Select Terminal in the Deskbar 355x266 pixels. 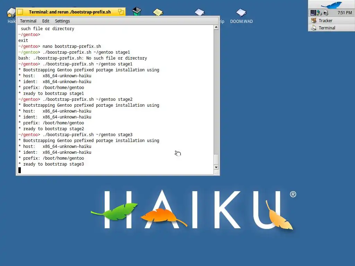coord(331,28)
